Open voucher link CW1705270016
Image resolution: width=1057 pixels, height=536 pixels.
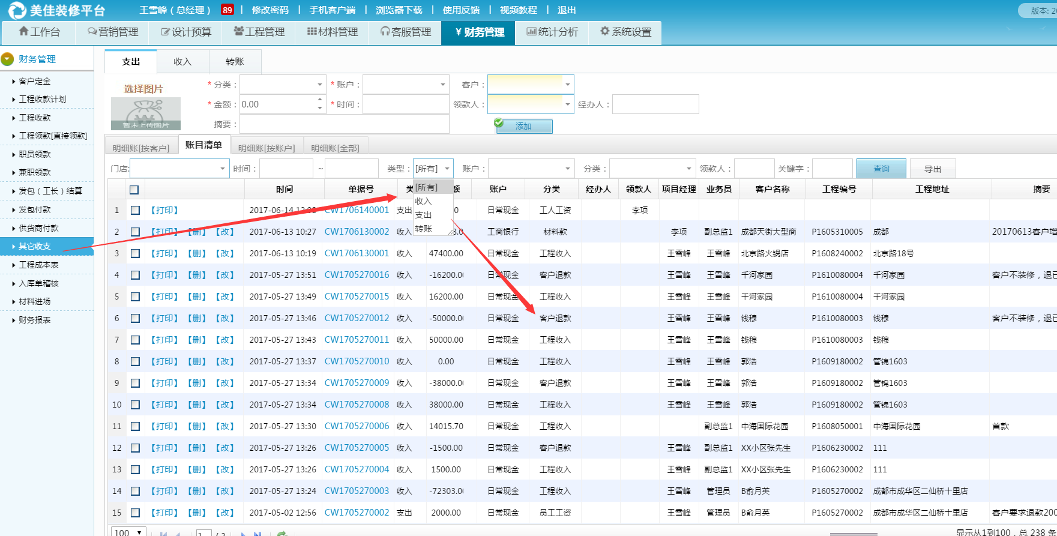(x=357, y=275)
